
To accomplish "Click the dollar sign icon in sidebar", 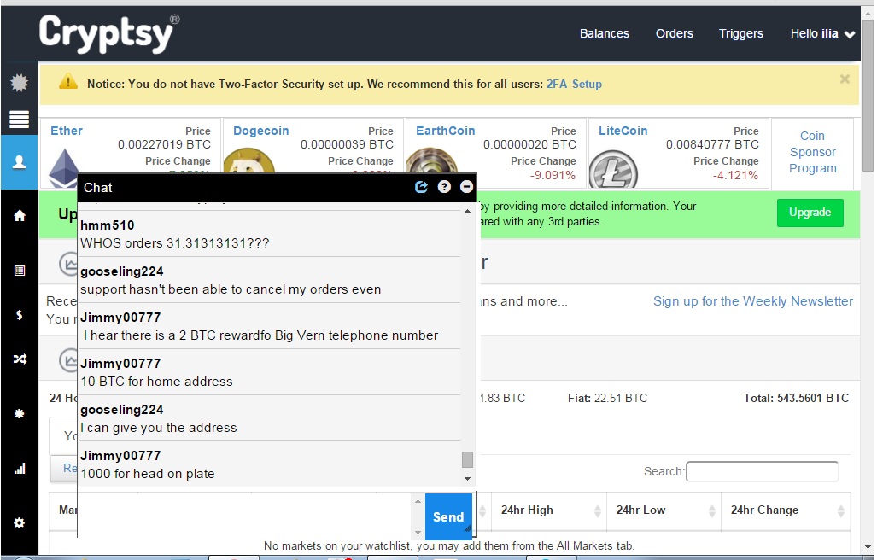I will [x=19, y=315].
